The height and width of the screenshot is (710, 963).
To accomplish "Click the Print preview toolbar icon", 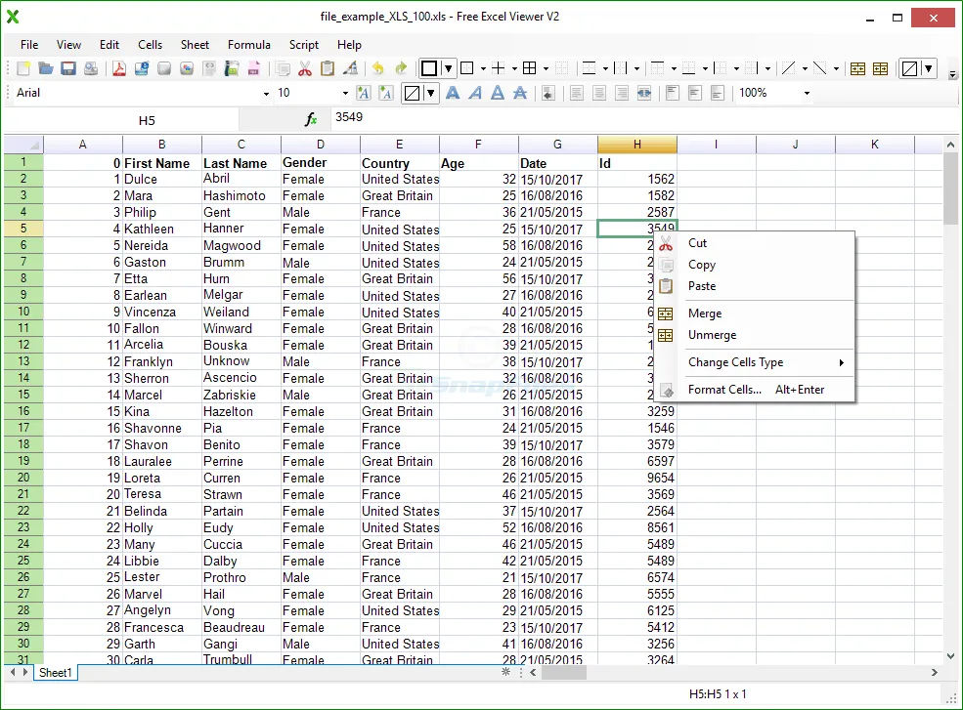I will point(91,68).
